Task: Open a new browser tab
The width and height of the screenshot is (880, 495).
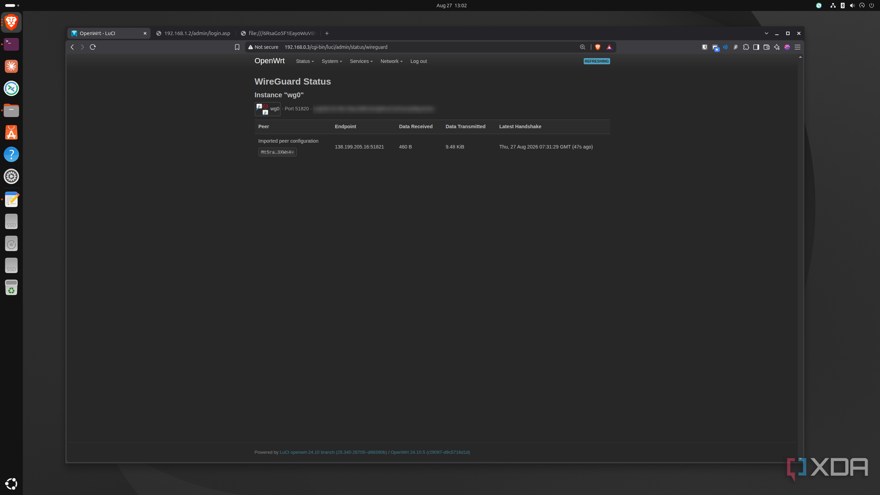Action: pos(327,33)
